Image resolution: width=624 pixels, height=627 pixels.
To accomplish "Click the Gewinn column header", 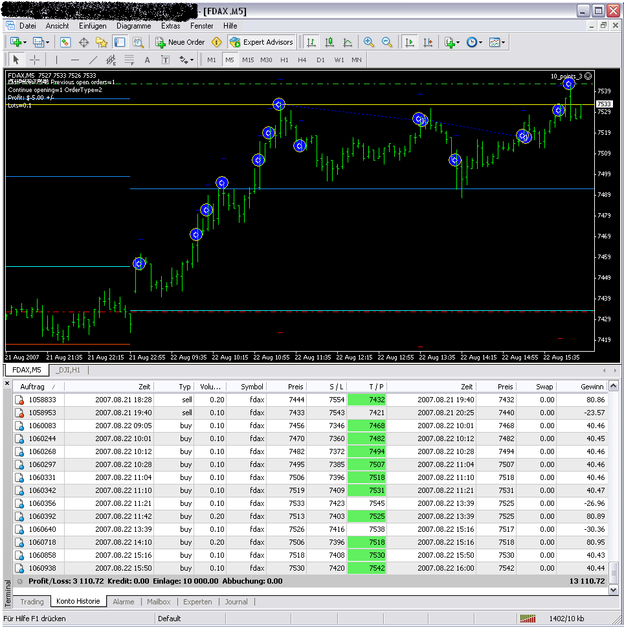I will tap(592, 387).
